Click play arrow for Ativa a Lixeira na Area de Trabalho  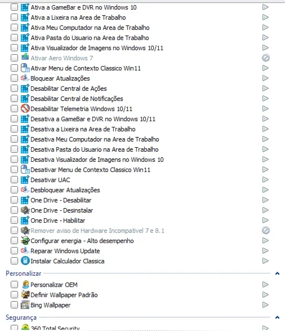265,17
